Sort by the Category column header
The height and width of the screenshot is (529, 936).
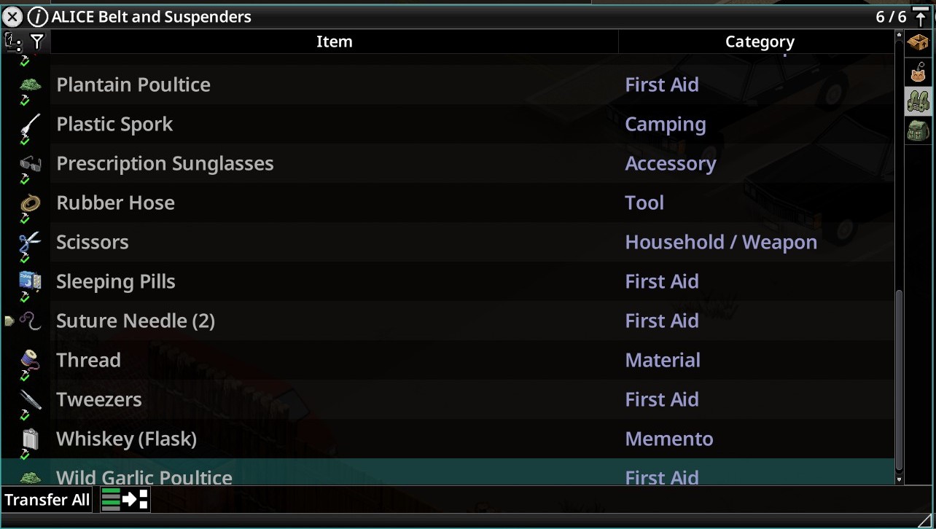tap(760, 42)
